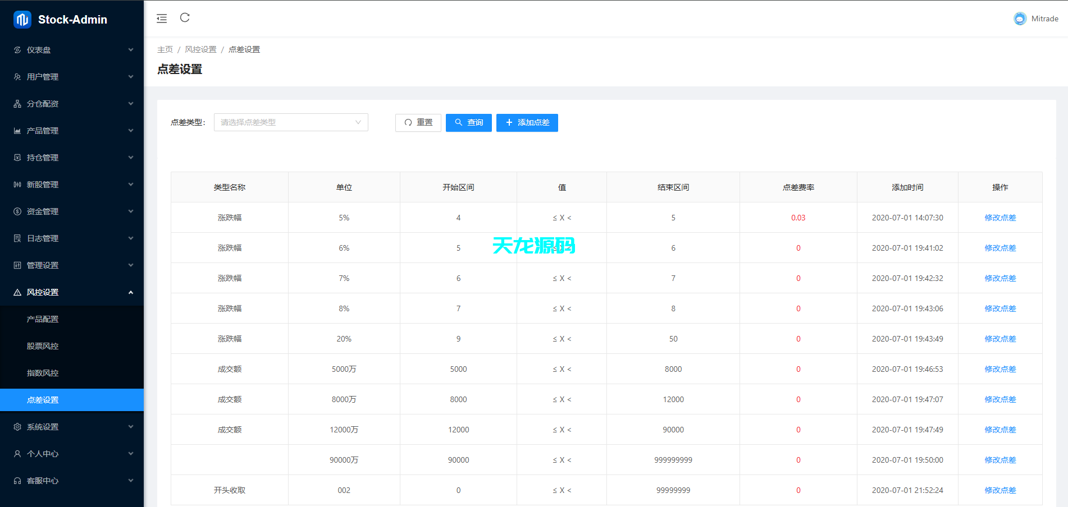Click the 持仓管理 position management icon
The height and width of the screenshot is (507, 1068).
[x=17, y=157]
